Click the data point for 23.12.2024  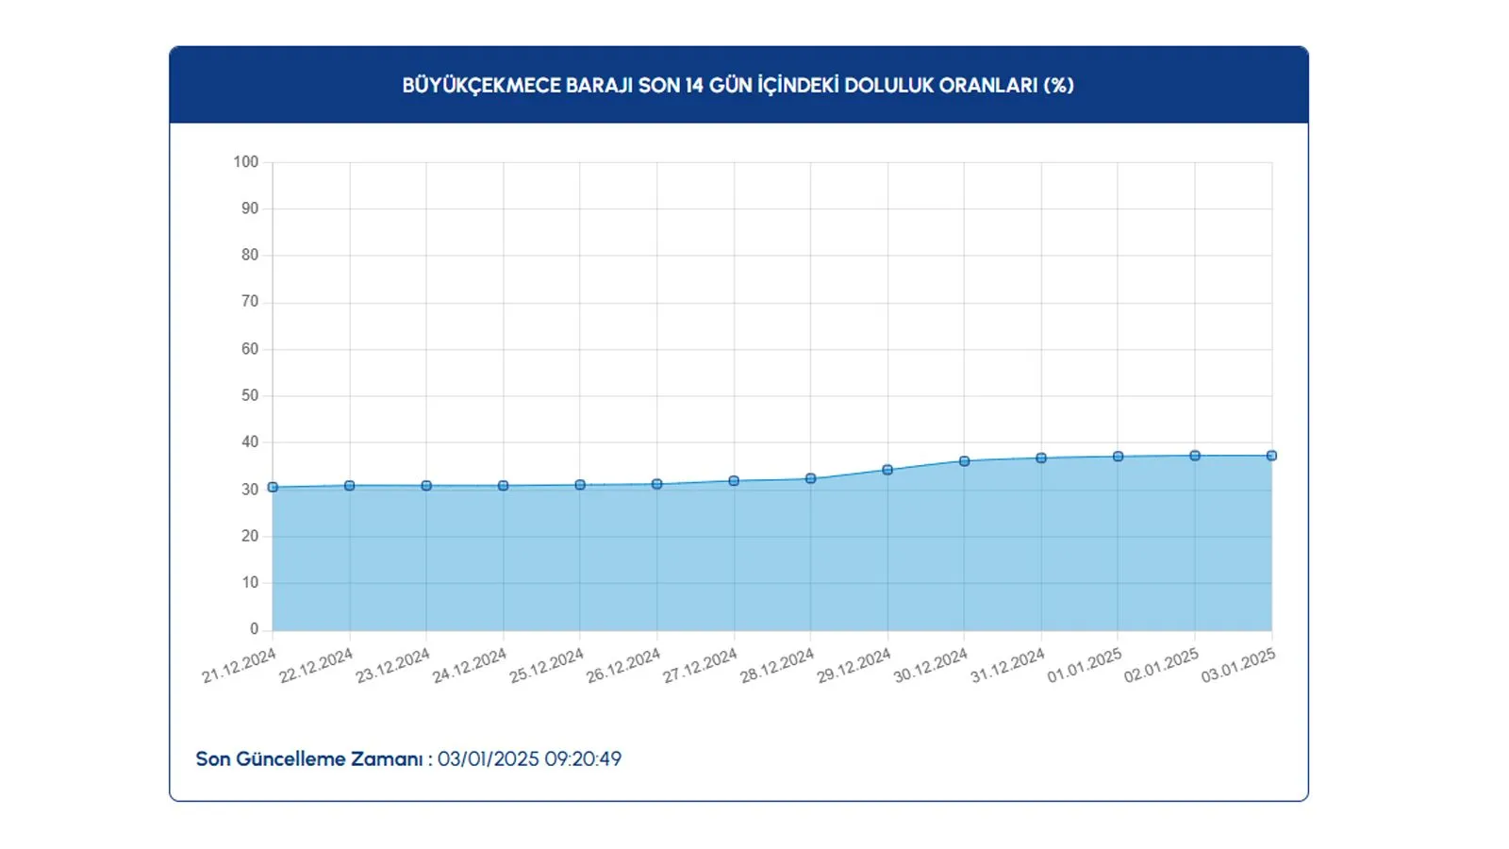(426, 486)
